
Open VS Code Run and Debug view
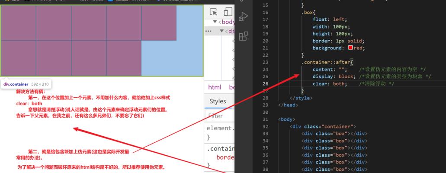click(x=244, y=17)
